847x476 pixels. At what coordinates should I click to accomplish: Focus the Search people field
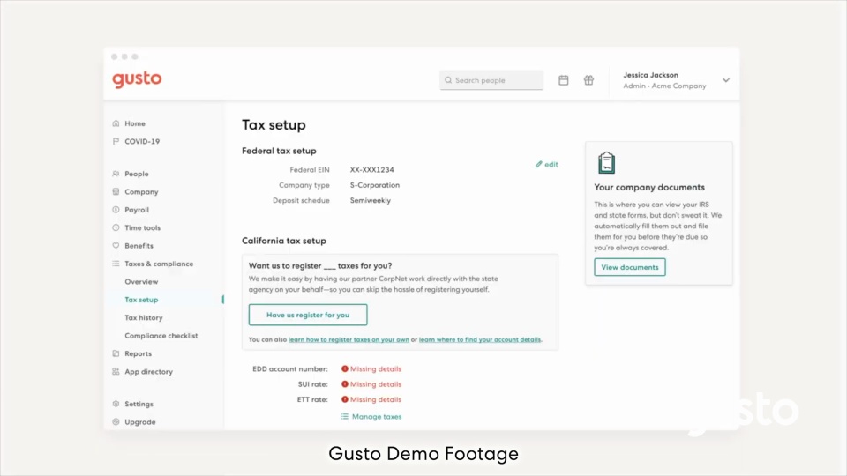point(491,80)
